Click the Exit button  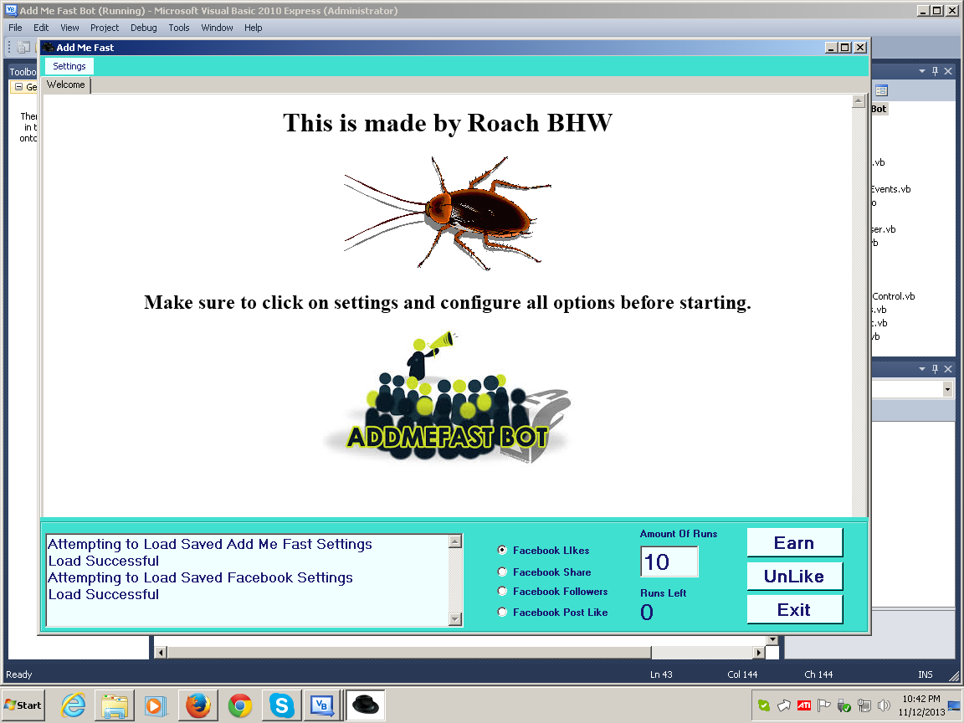point(794,610)
